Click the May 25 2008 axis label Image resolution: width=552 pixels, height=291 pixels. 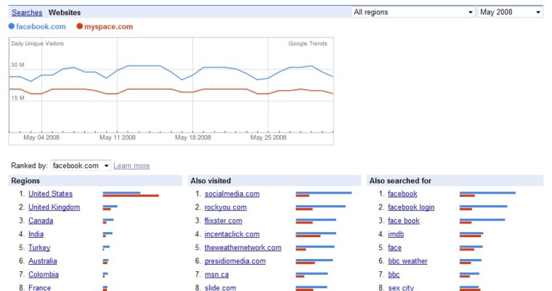point(268,137)
